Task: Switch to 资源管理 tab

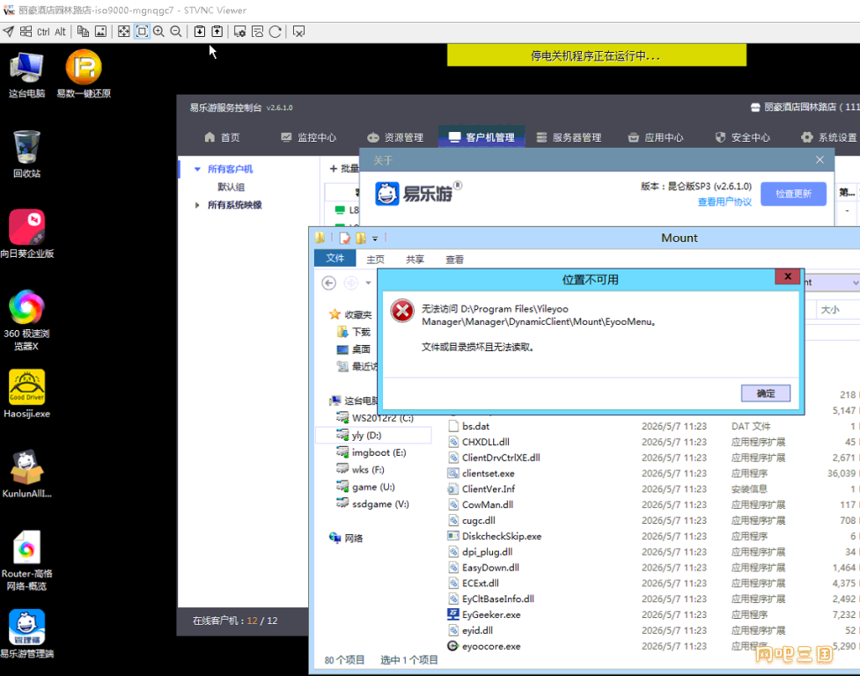Action: 395,137
